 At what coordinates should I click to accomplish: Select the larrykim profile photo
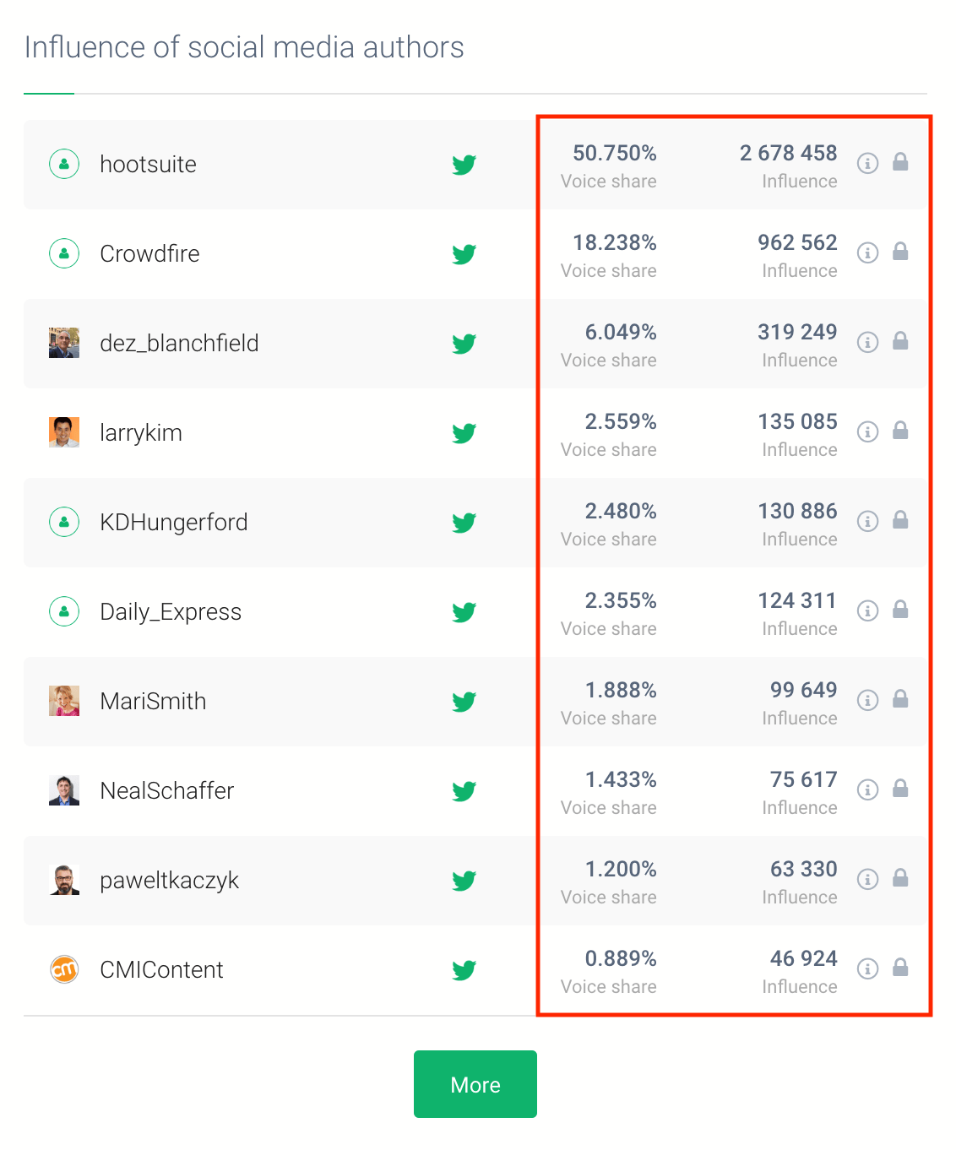64,432
